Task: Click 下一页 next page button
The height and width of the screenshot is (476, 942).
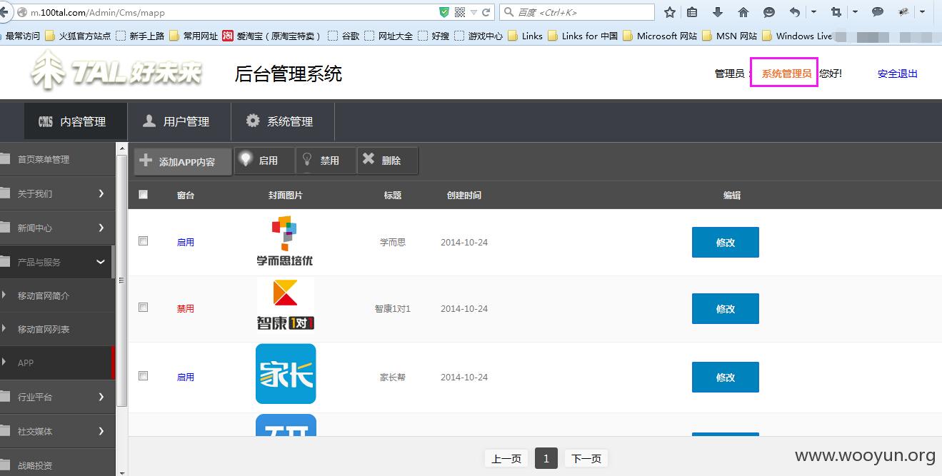Action: click(x=586, y=458)
